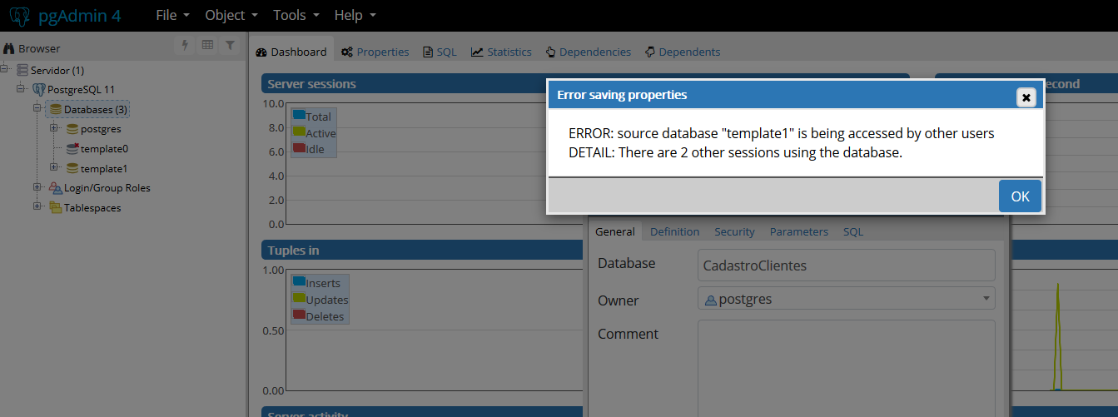Open the Definition tab in database dialog
The image size is (1118, 417).
pyautogui.click(x=674, y=231)
